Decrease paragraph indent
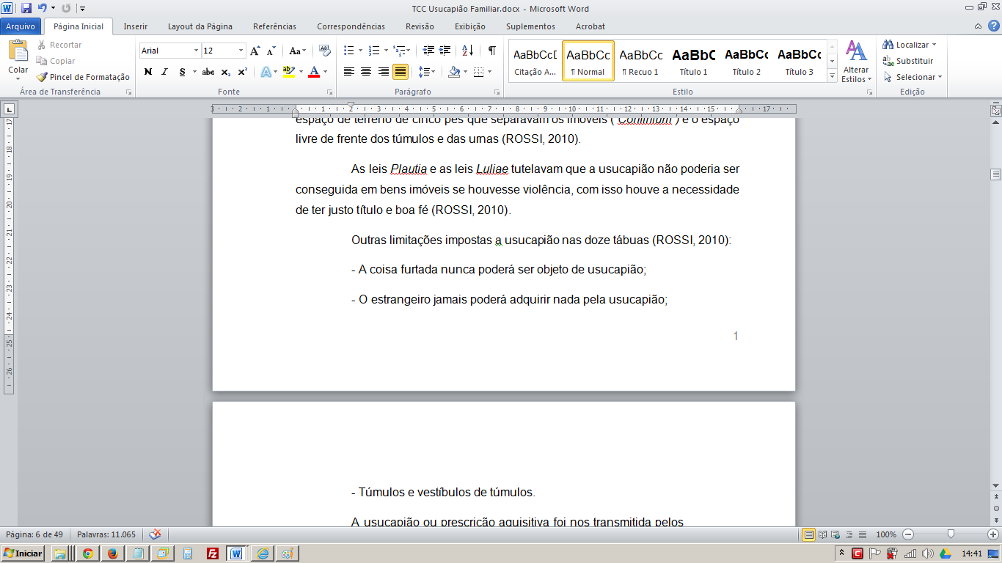The image size is (1002, 563). (429, 51)
